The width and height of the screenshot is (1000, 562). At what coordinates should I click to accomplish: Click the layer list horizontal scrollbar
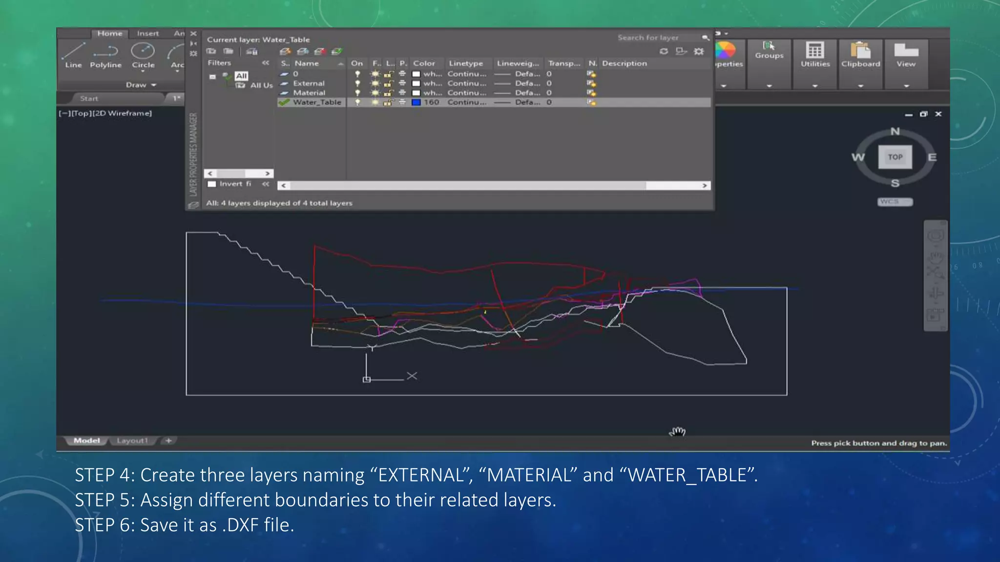click(494, 185)
